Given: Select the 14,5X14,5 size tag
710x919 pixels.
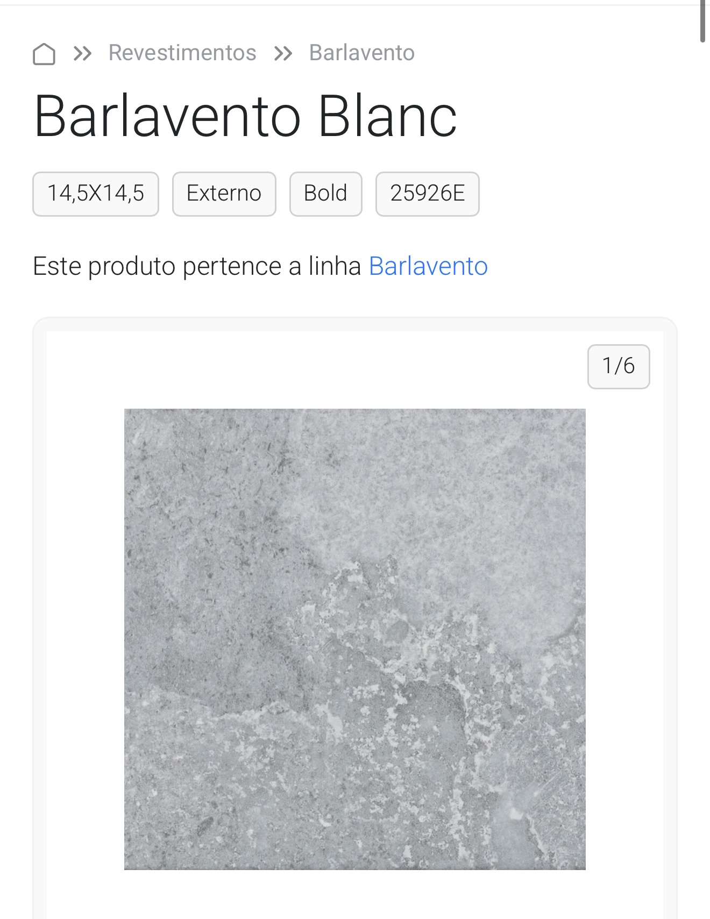Looking at the screenshot, I should 96,194.
